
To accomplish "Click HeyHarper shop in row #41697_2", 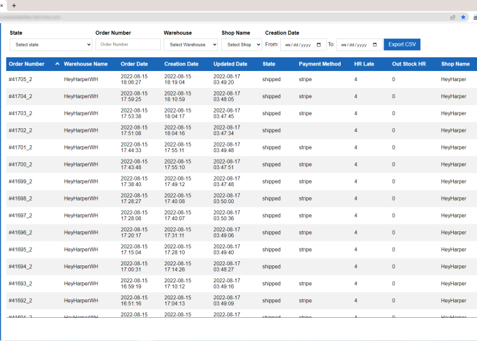I will (454, 216).
